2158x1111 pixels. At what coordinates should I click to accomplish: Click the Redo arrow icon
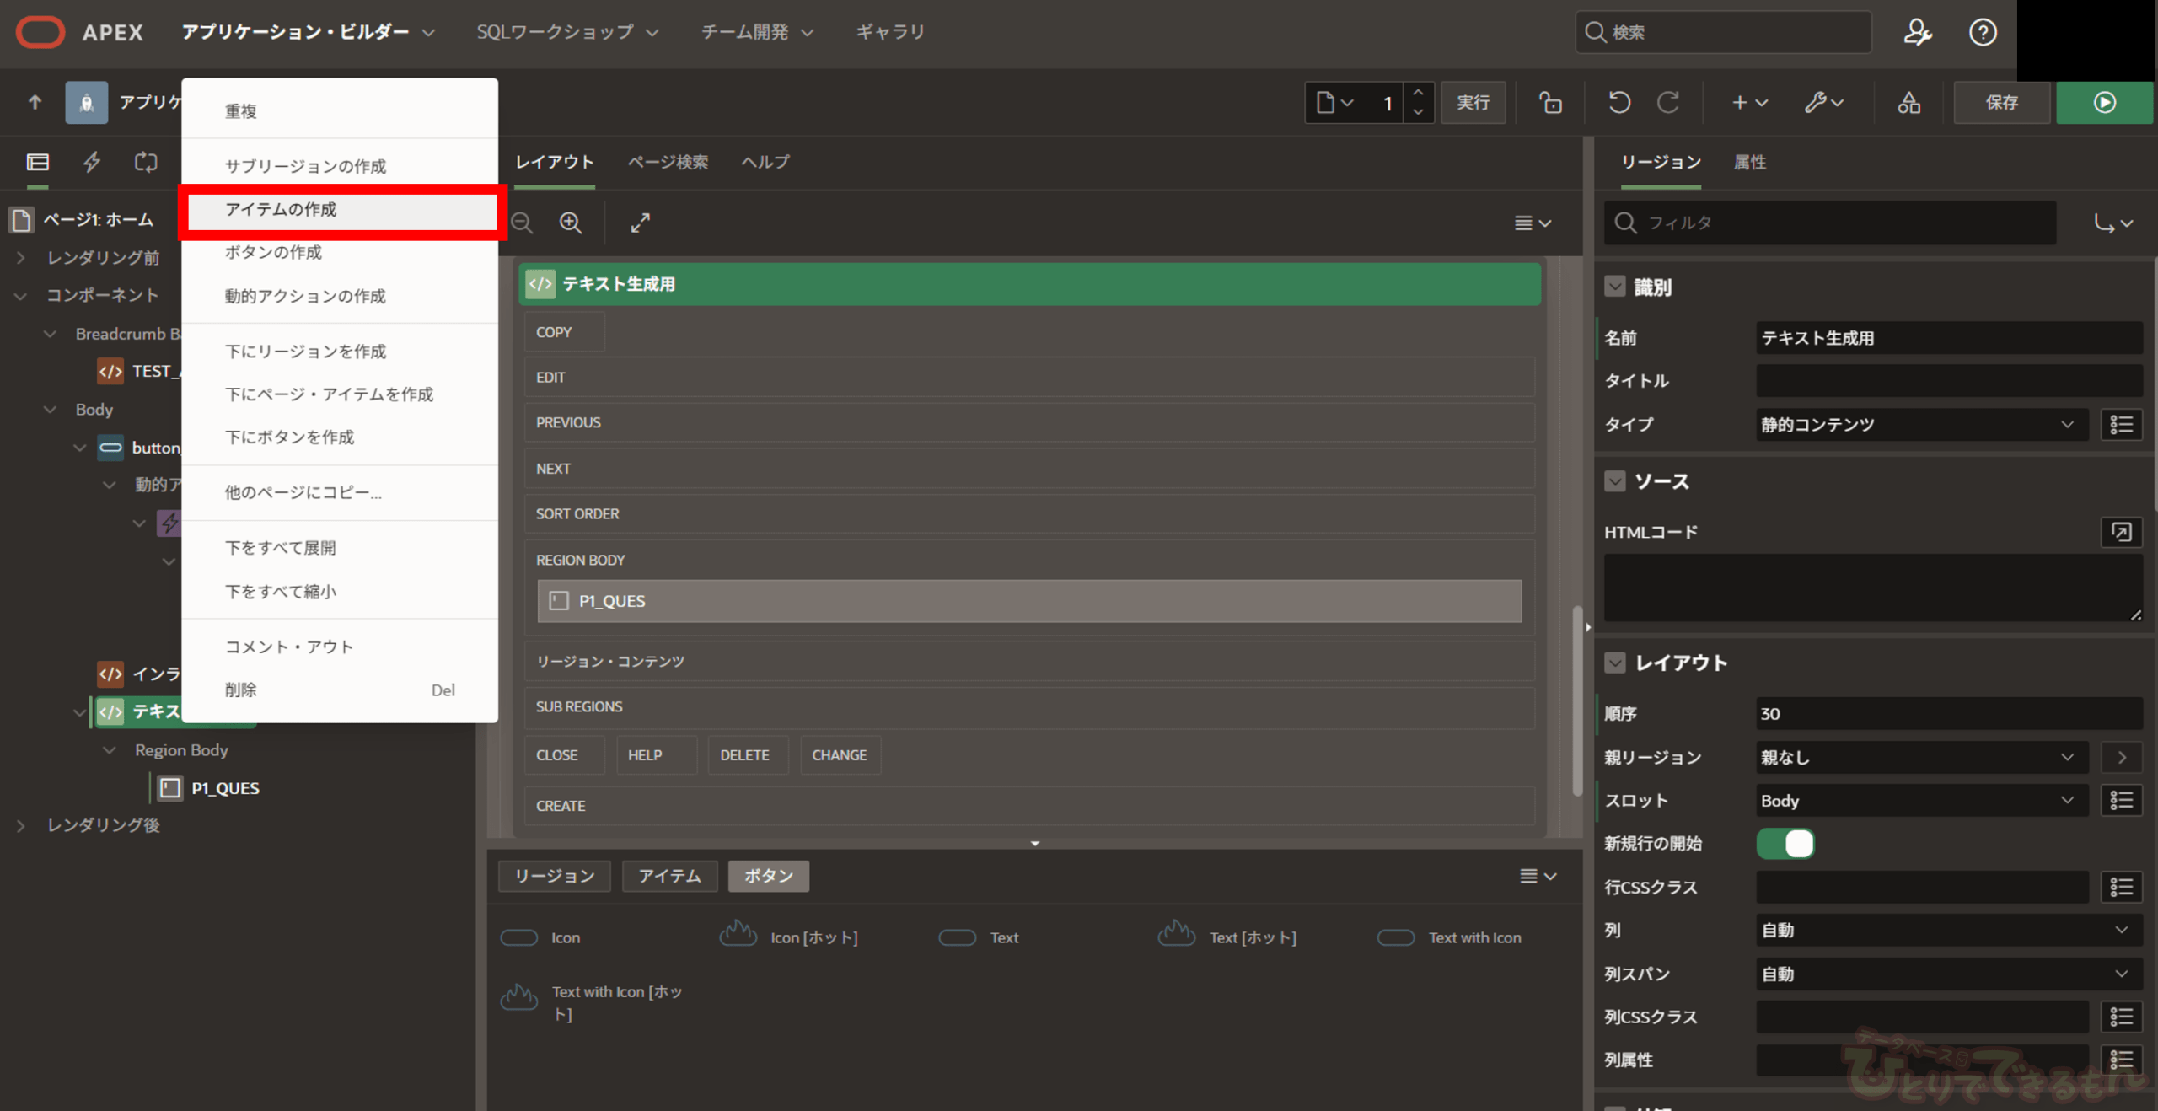[x=1667, y=103]
